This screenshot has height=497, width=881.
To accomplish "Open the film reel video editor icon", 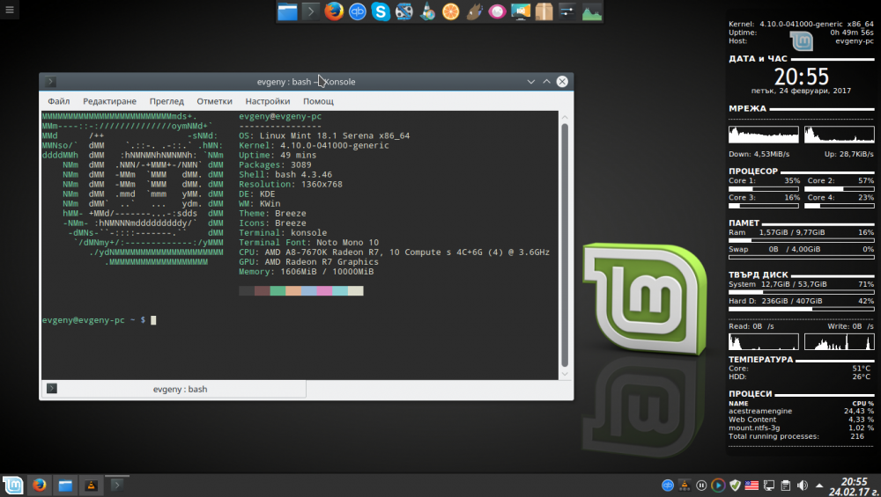I will pyautogui.click(x=404, y=11).
